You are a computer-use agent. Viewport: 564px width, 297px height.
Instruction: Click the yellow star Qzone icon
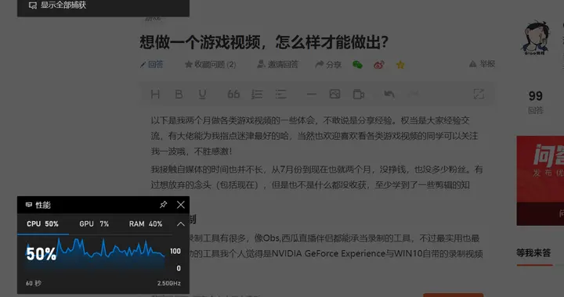click(400, 65)
